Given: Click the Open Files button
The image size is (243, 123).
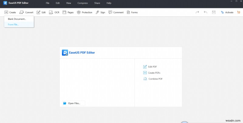Looking at the screenshot, I should (74, 103).
